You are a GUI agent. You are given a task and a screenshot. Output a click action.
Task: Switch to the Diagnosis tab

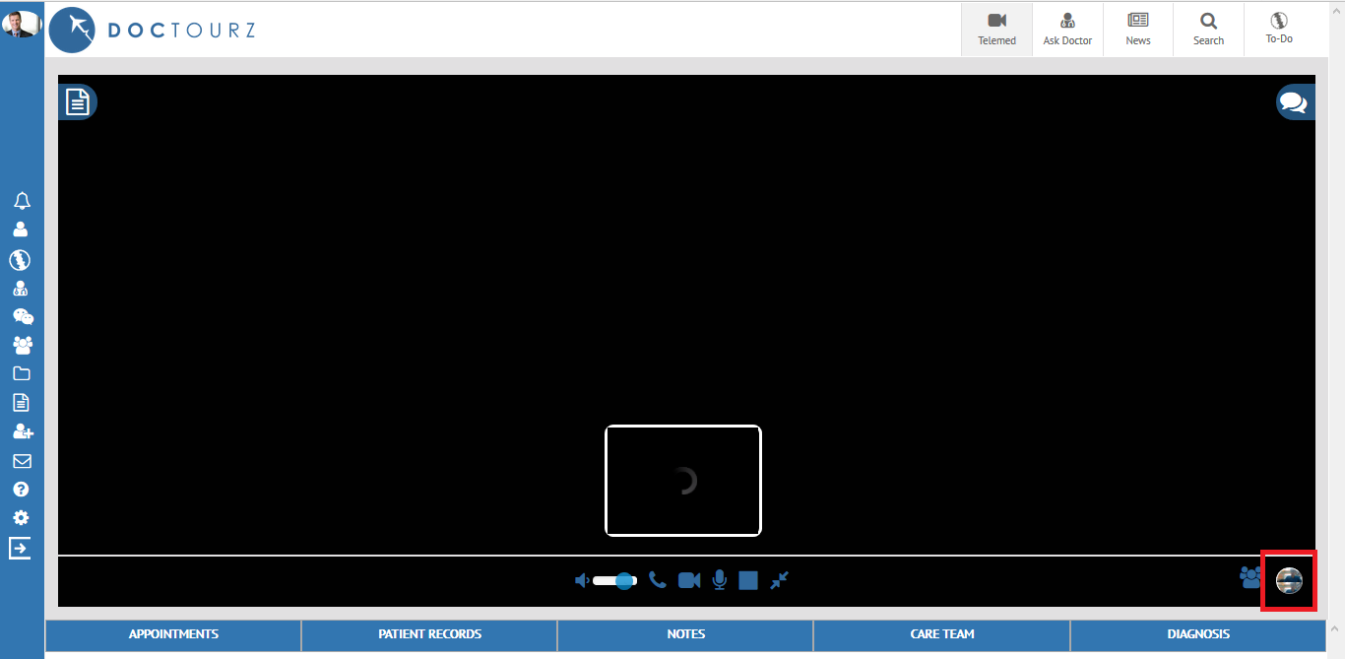coord(1198,634)
